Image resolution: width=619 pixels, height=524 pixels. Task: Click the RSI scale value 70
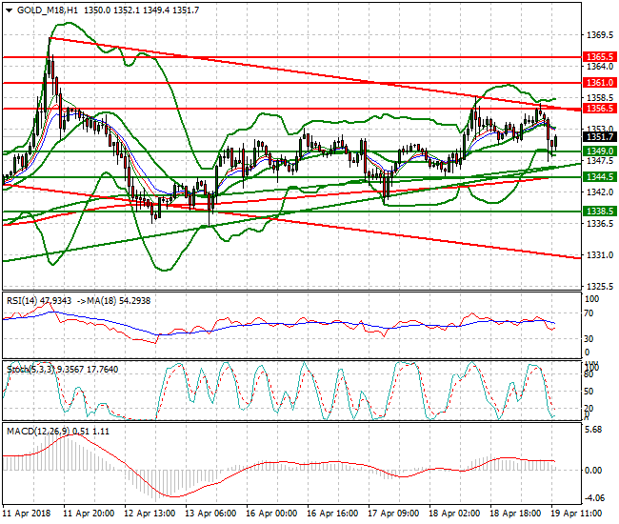(x=589, y=313)
